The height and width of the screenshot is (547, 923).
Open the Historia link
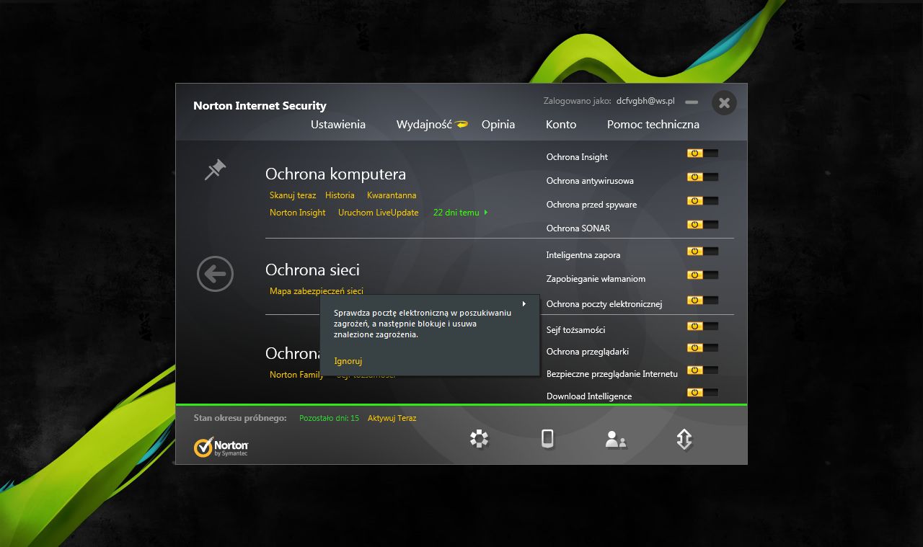[x=340, y=195]
